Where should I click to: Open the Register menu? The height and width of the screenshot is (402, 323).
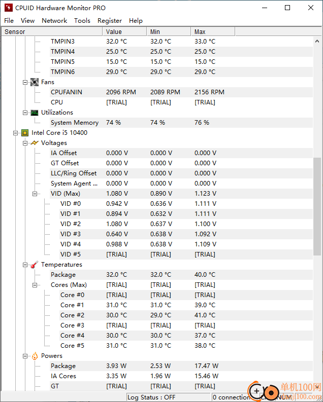(x=110, y=20)
